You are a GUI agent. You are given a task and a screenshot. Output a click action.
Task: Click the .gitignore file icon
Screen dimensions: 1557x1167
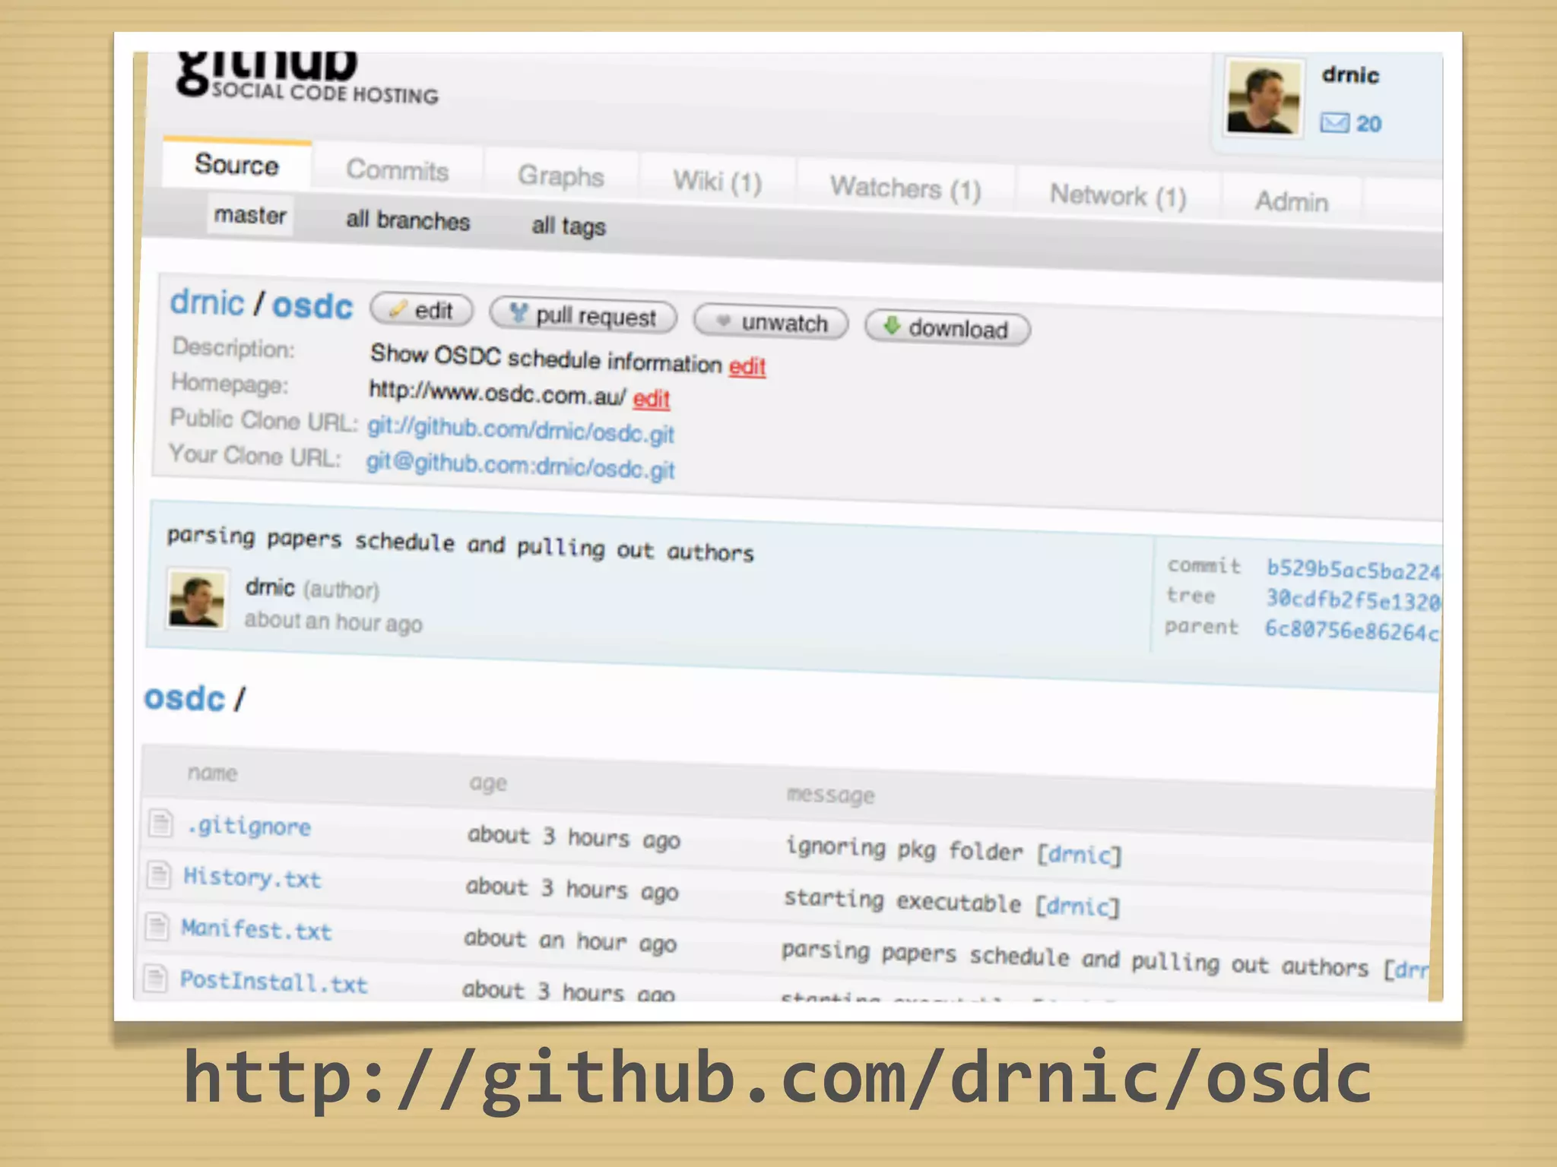(160, 823)
